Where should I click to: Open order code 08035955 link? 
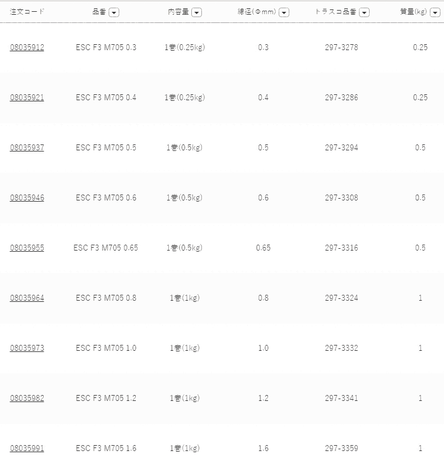point(27,248)
